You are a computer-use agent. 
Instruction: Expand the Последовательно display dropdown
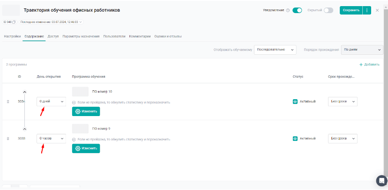click(275, 50)
